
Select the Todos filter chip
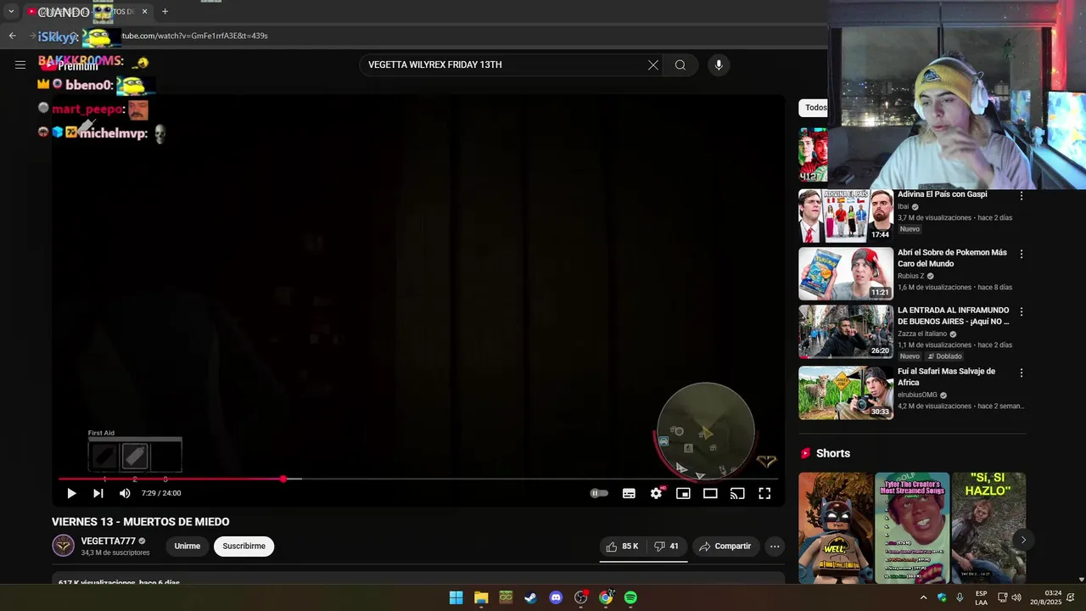click(815, 108)
